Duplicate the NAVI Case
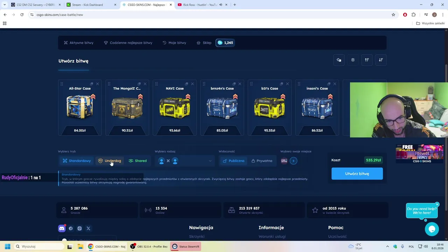 187,84
